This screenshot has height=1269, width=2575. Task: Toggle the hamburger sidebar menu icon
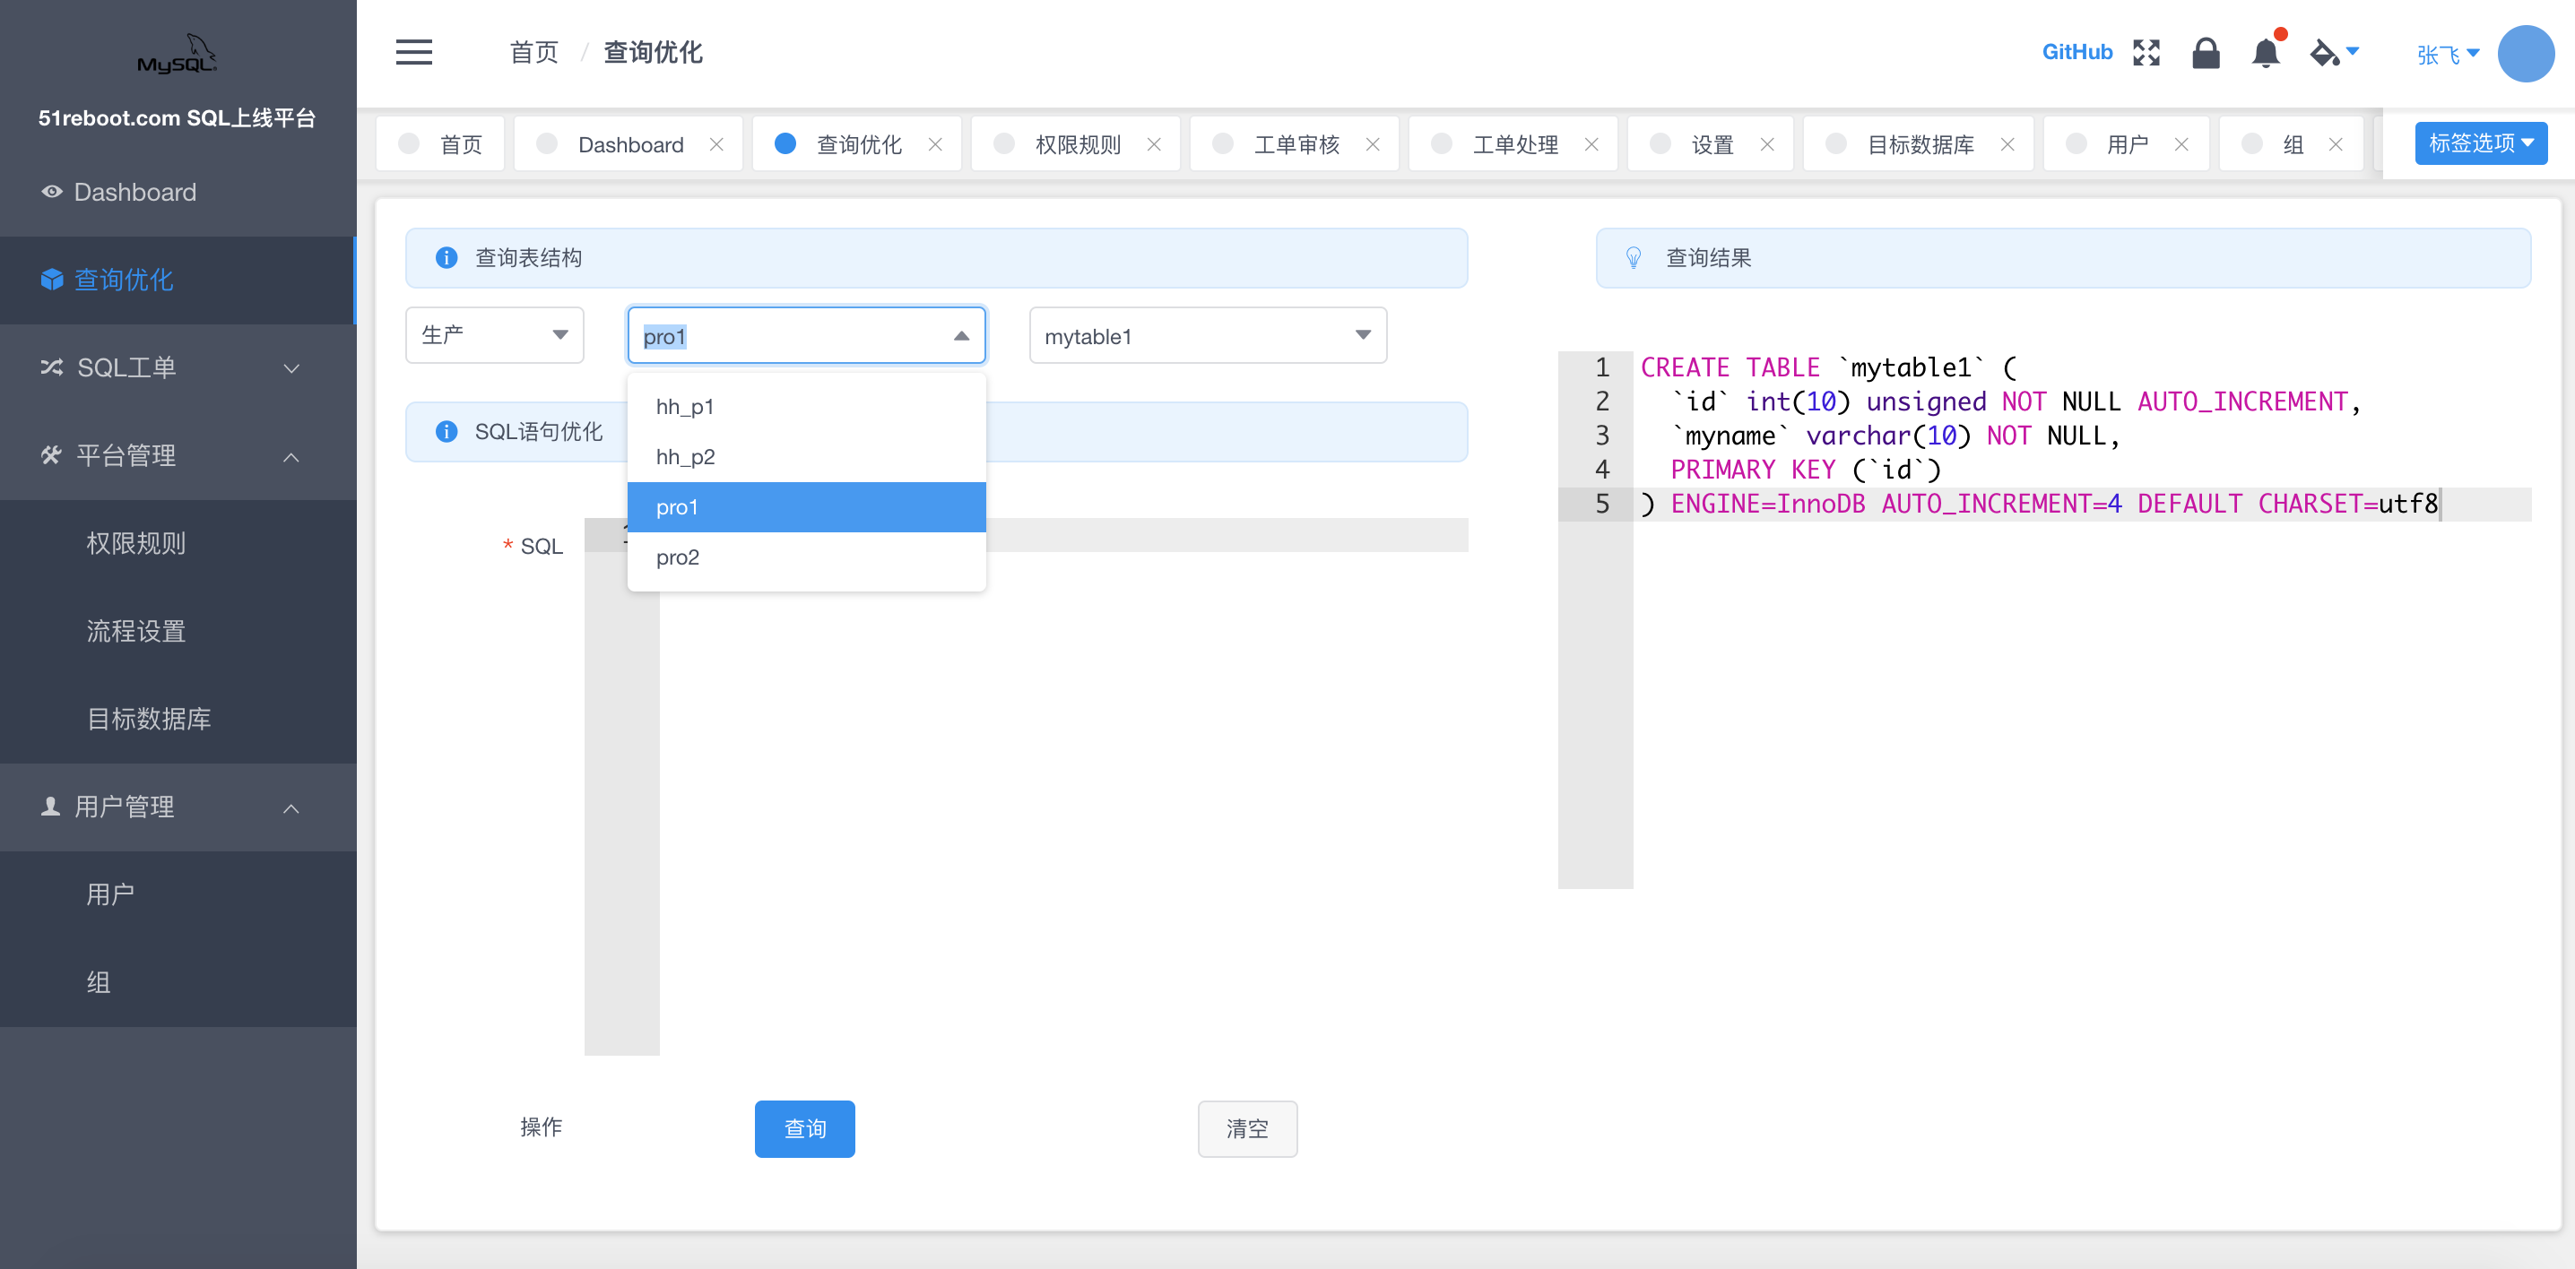pos(414,52)
